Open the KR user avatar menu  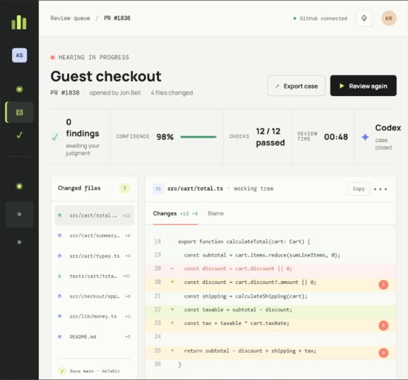tap(389, 18)
